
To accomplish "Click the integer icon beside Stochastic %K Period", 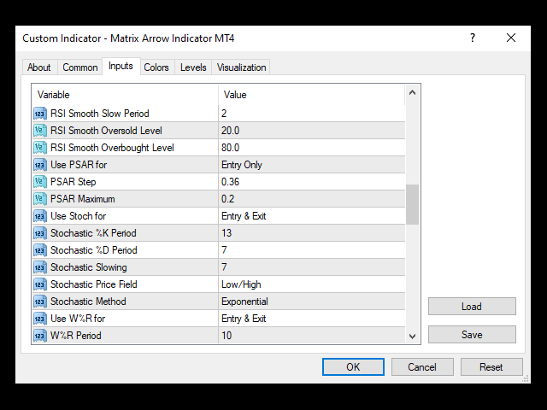I will point(40,233).
